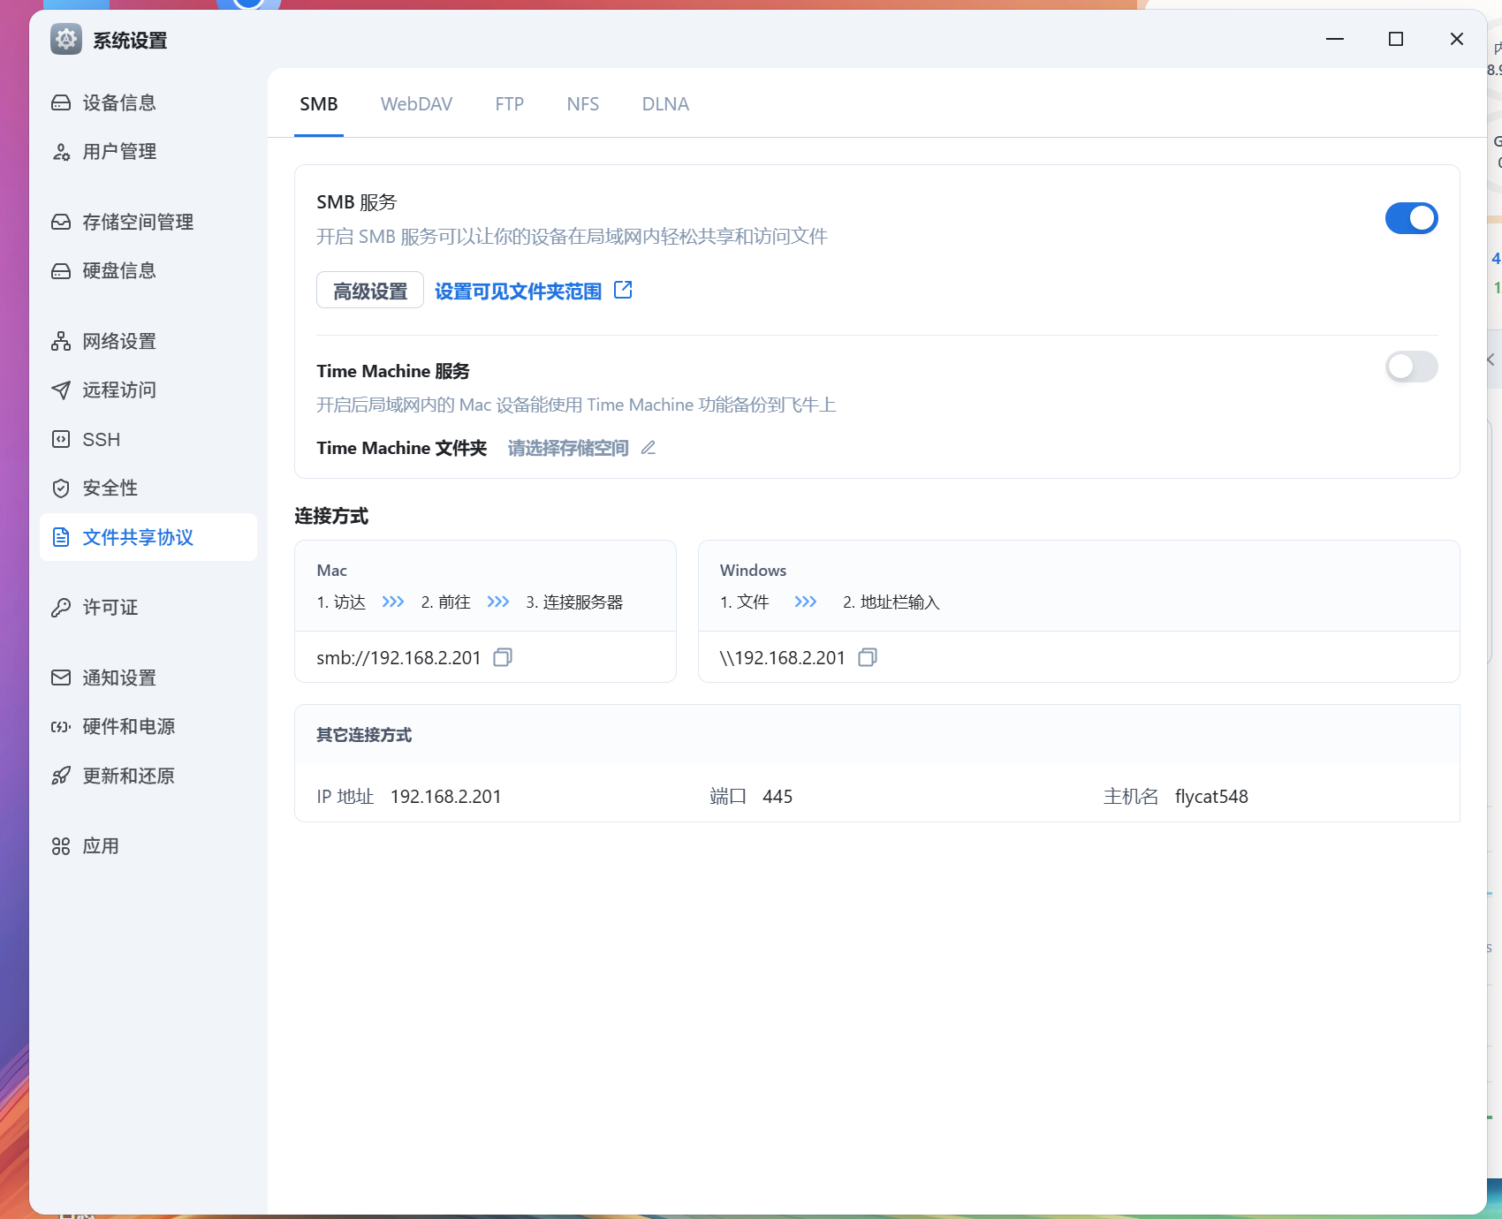Screen dimensions: 1502x1219
Task: Copy the smb:// Mac address
Action: pos(503,657)
